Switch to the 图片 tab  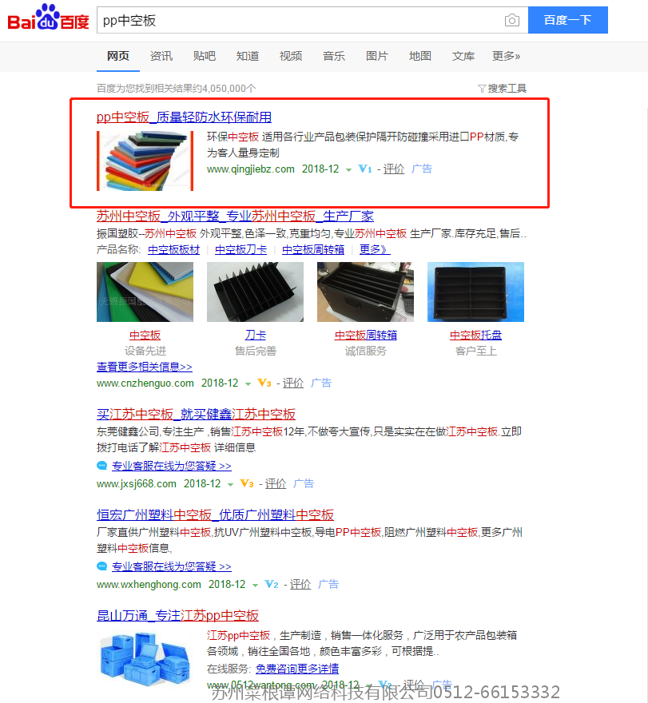tap(376, 56)
